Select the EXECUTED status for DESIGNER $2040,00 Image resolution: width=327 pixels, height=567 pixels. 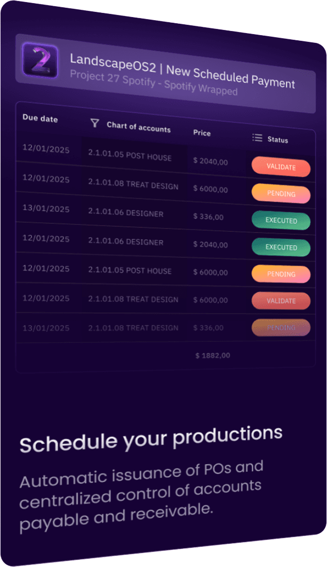(281, 247)
